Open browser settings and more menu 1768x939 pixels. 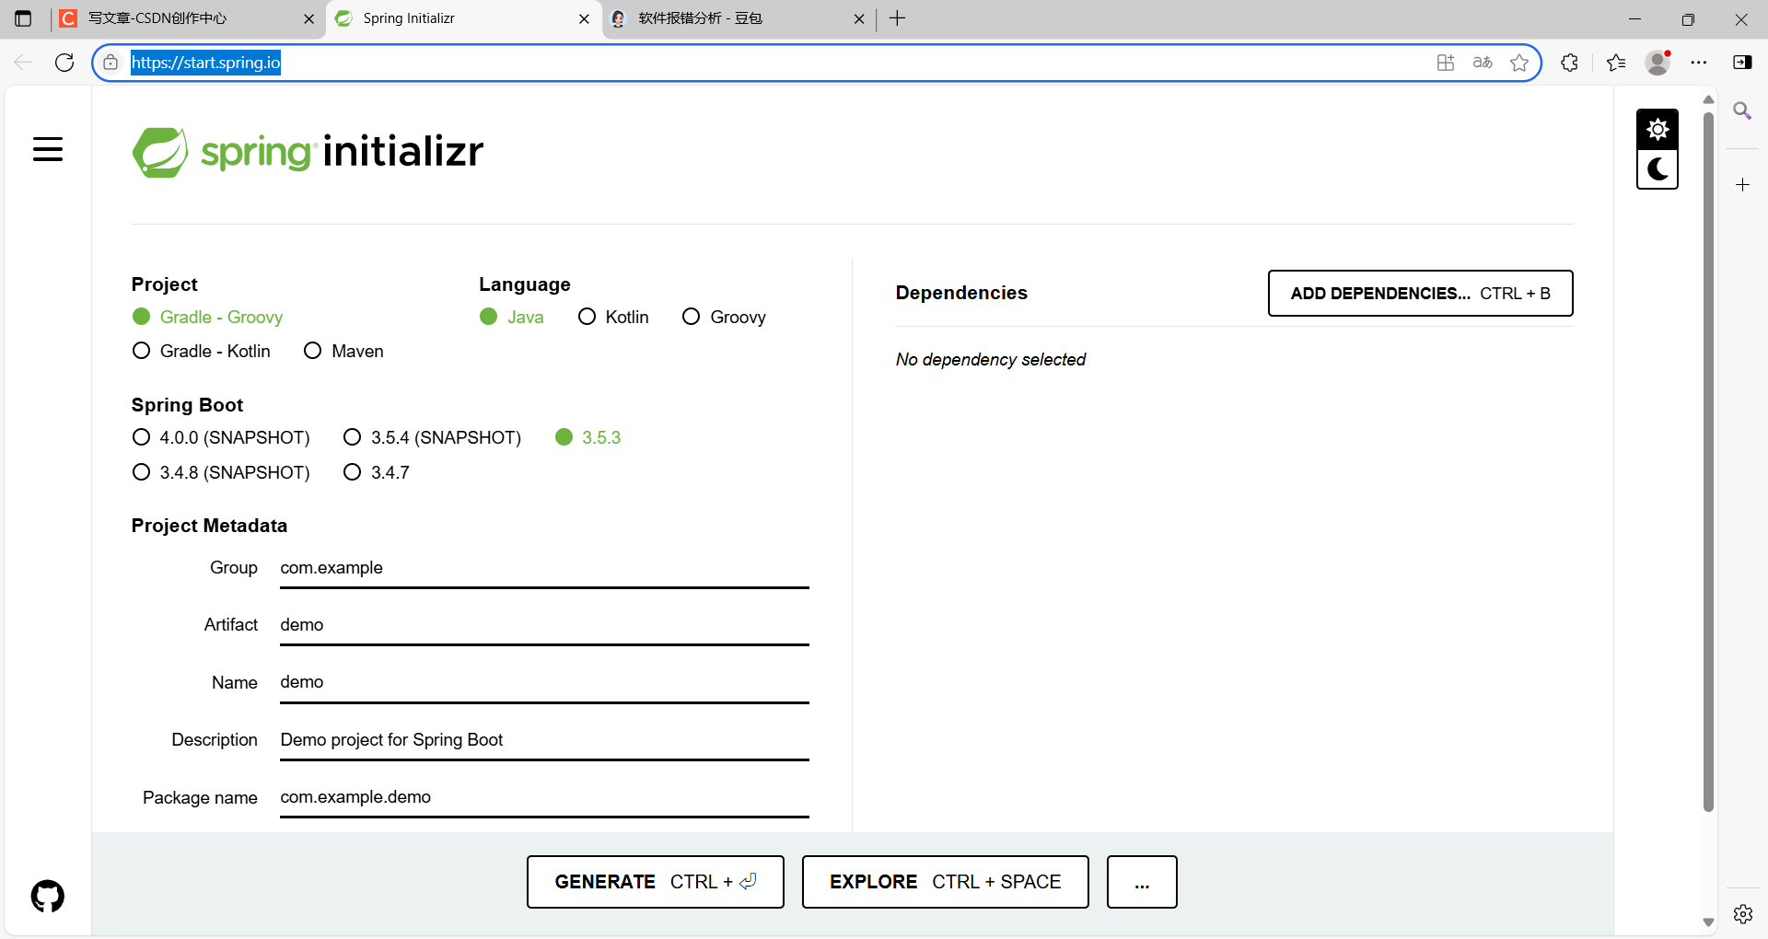pyautogui.click(x=1699, y=63)
